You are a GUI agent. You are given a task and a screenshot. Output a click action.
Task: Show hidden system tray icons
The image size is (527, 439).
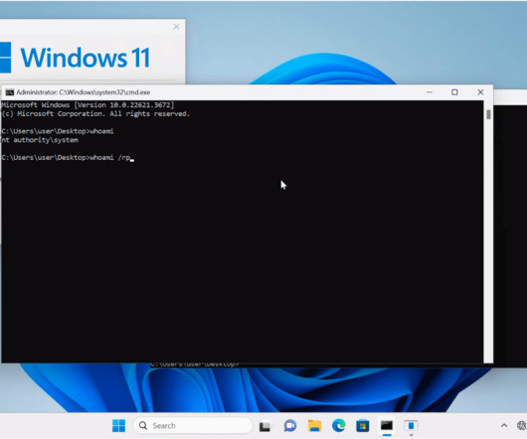coord(504,425)
